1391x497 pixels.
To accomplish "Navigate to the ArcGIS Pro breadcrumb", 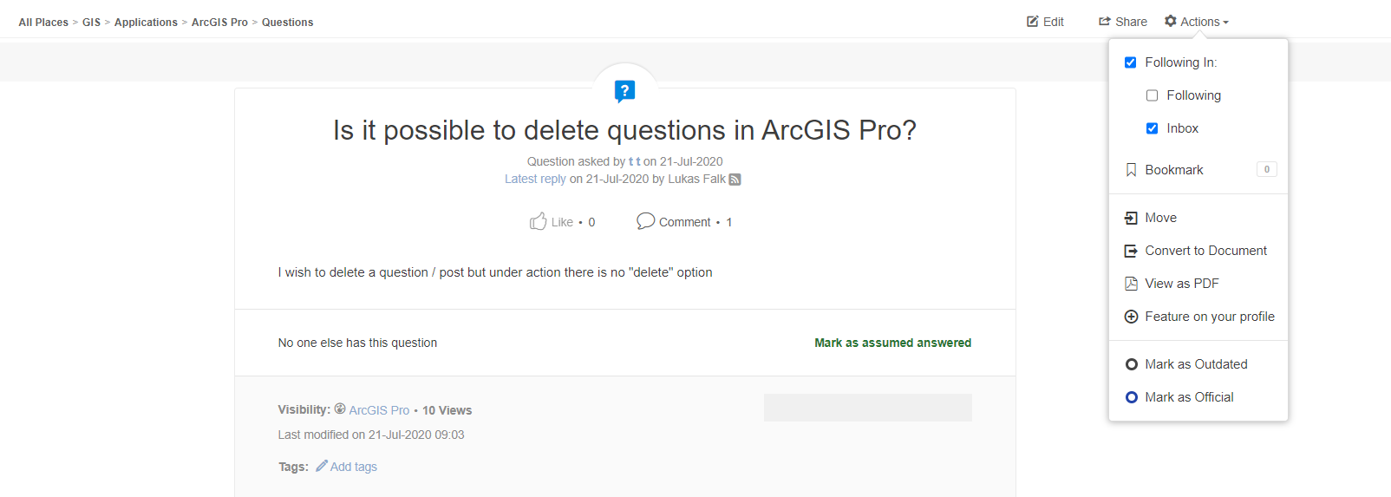I will pos(219,23).
